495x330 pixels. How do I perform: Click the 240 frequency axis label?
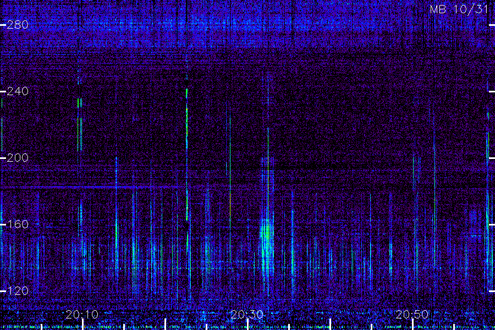click(18, 91)
